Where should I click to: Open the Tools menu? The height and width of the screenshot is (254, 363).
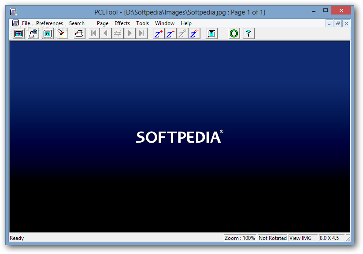142,23
